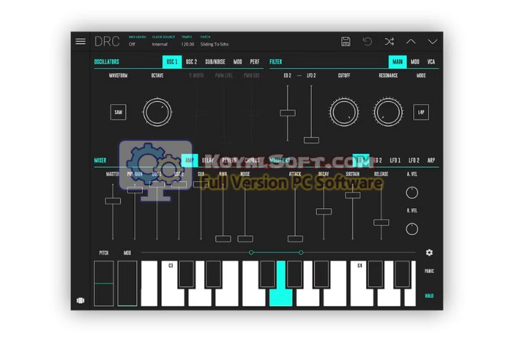Select the AMP tab in mixer
The height and width of the screenshot is (342, 514).
tap(189, 160)
